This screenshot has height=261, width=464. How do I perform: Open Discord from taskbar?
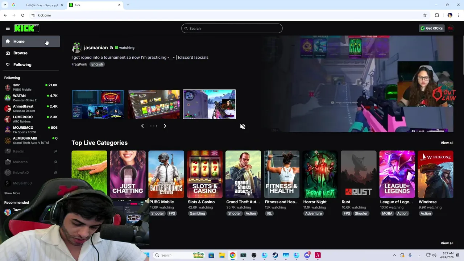coord(307,255)
